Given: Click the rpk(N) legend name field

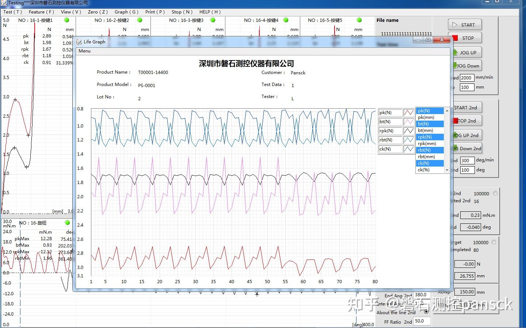Looking at the screenshot, I should pos(390,131).
